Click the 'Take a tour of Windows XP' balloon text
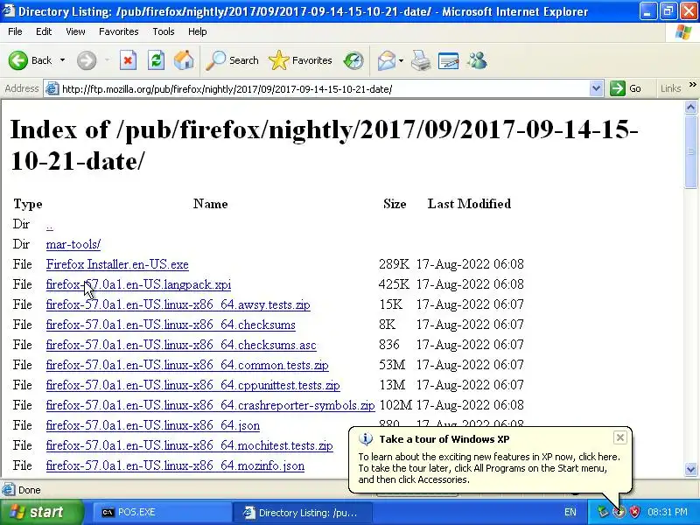 click(444, 439)
